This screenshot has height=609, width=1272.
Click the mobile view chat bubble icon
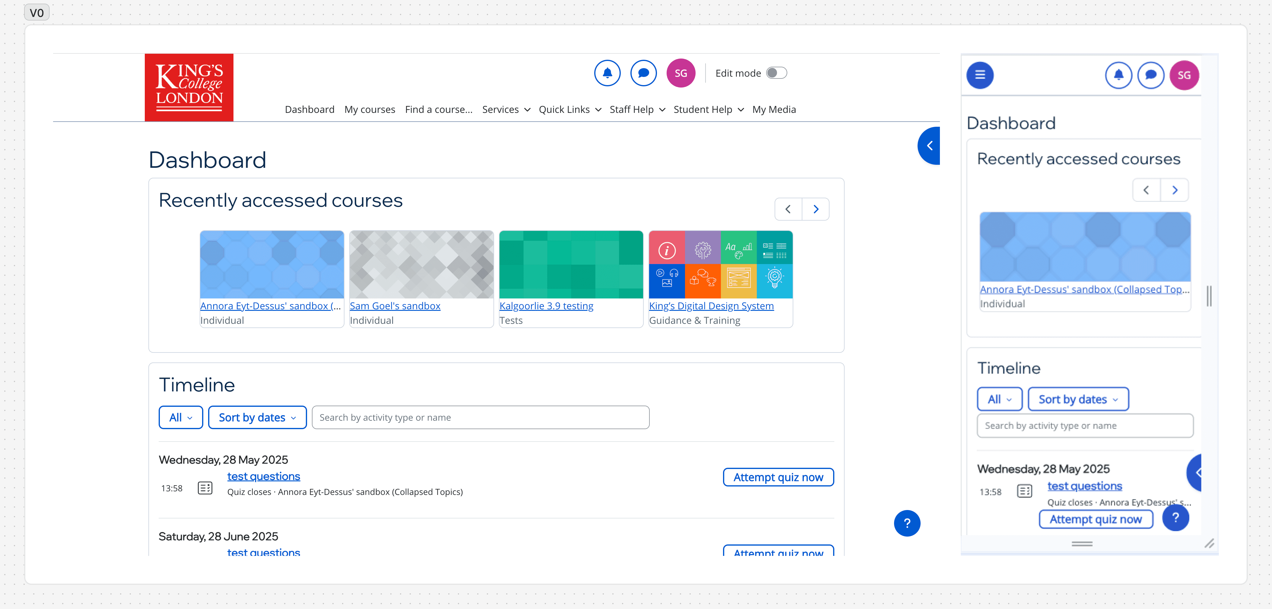click(1150, 75)
